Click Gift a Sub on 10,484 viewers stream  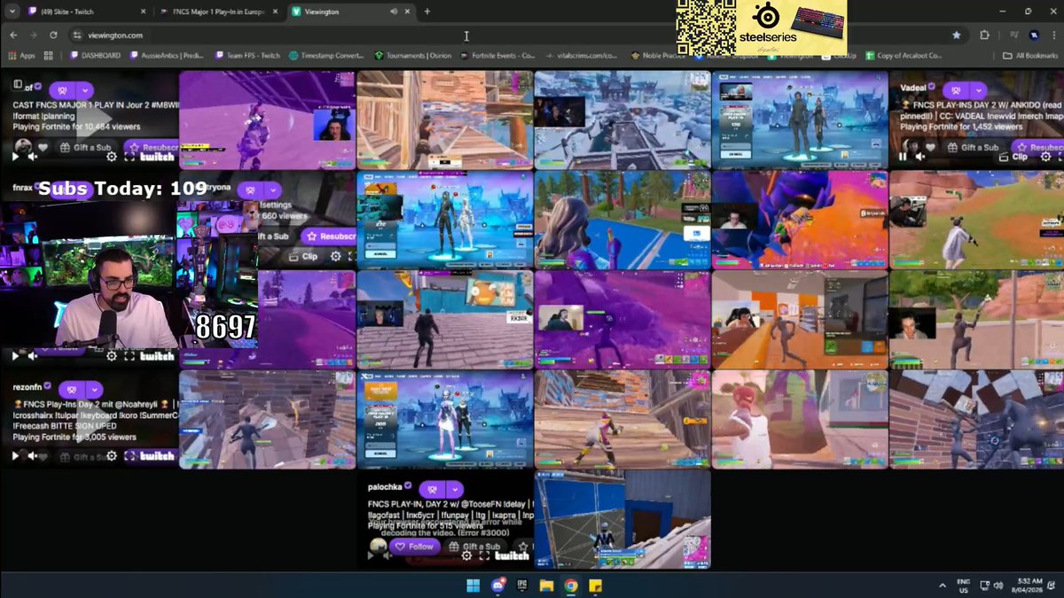point(87,147)
